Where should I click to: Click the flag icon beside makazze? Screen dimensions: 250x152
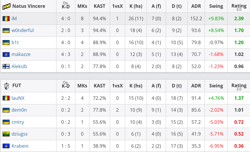[6, 55]
